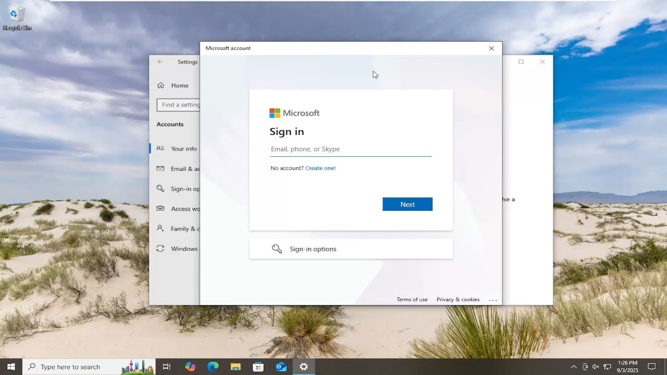Viewport: 667px width, 375px height.
Task: Click the Email envelope icon in sidebar
Action: pyautogui.click(x=160, y=169)
